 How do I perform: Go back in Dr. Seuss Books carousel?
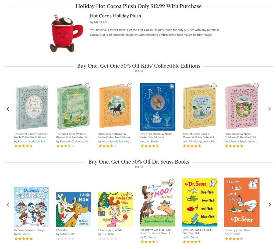(x=8, y=204)
